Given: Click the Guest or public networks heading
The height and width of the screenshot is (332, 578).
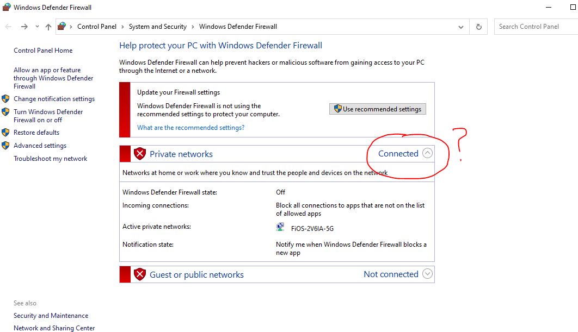Looking at the screenshot, I should click(196, 274).
